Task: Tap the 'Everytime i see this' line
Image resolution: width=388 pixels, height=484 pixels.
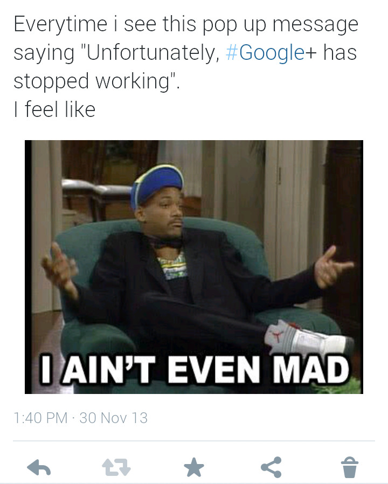Action: [186, 24]
